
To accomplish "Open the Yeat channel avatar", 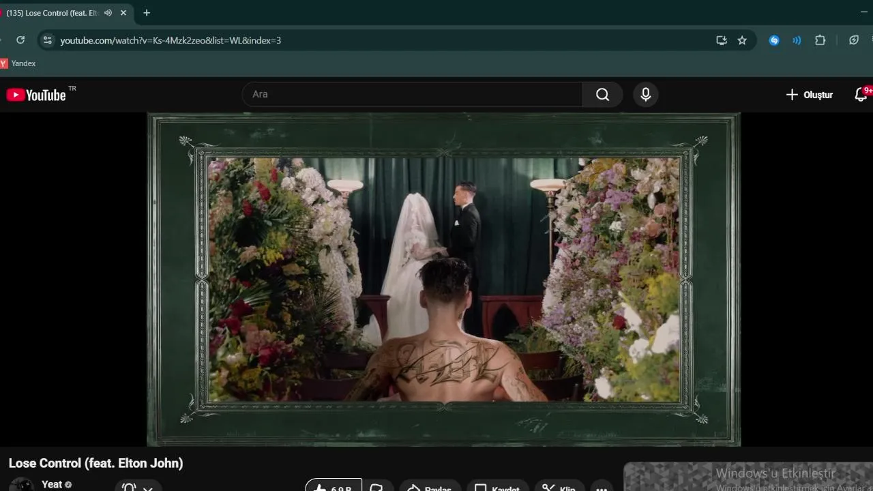I will [x=21, y=484].
